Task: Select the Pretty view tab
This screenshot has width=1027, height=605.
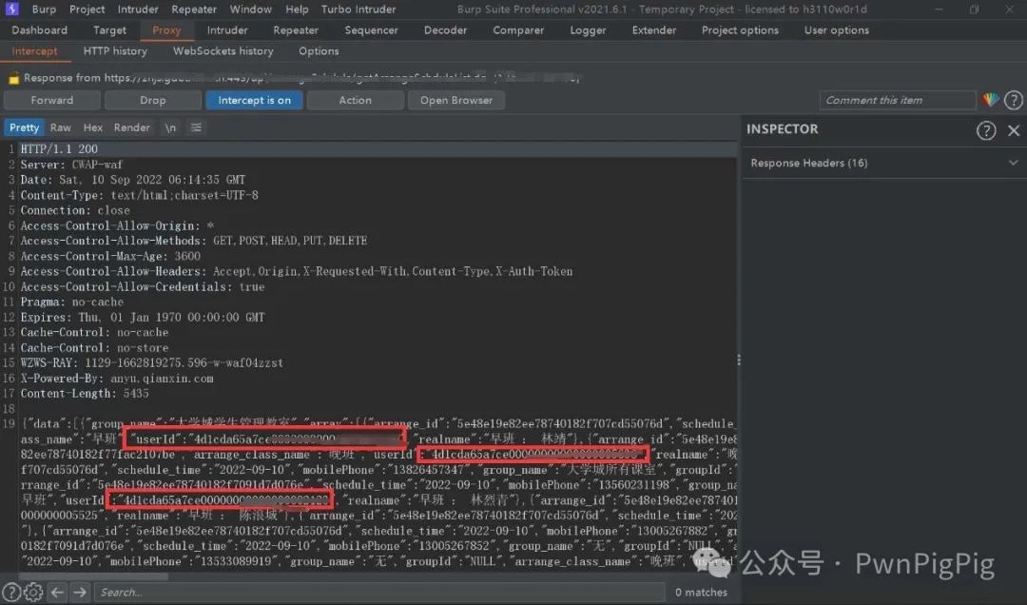Action: (24, 127)
